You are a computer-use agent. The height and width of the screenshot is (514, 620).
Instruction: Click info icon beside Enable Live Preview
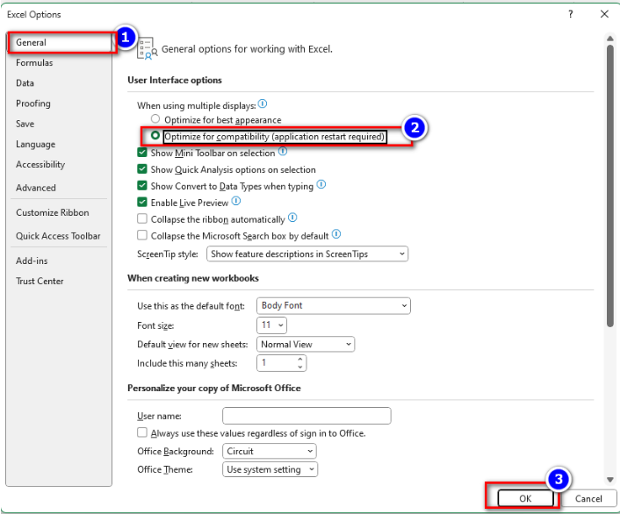(236, 201)
